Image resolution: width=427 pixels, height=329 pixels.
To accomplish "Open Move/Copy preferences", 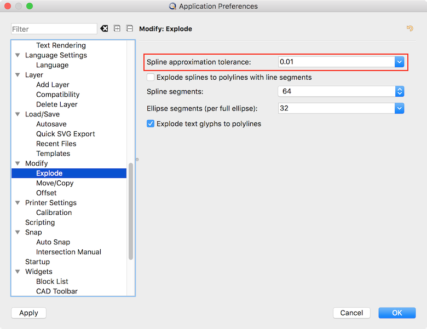I will [55, 183].
